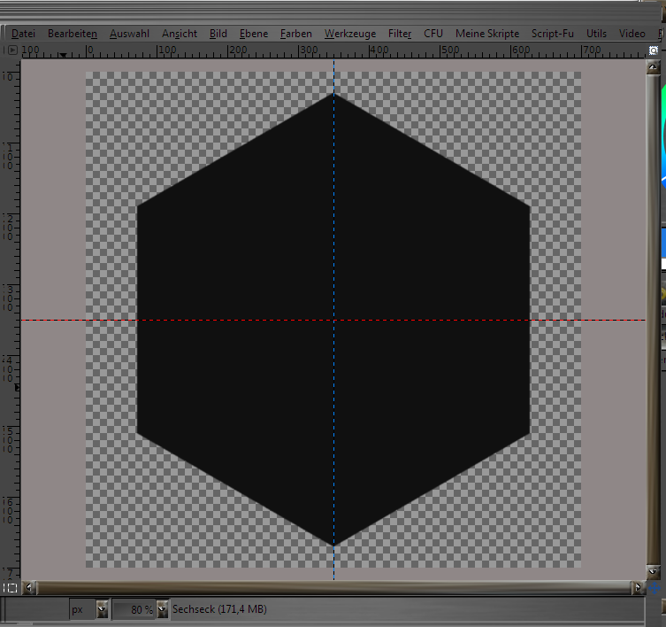Open the Filter menu
Image resolution: width=666 pixels, height=627 pixels.
pyautogui.click(x=400, y=34)
